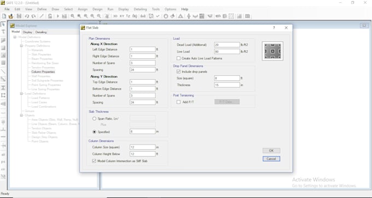
Task: Select the Specified slab thickness radio button
Action: tap(94, 132)
